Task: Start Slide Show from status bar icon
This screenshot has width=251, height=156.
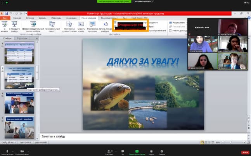Action: pos(213,142)
